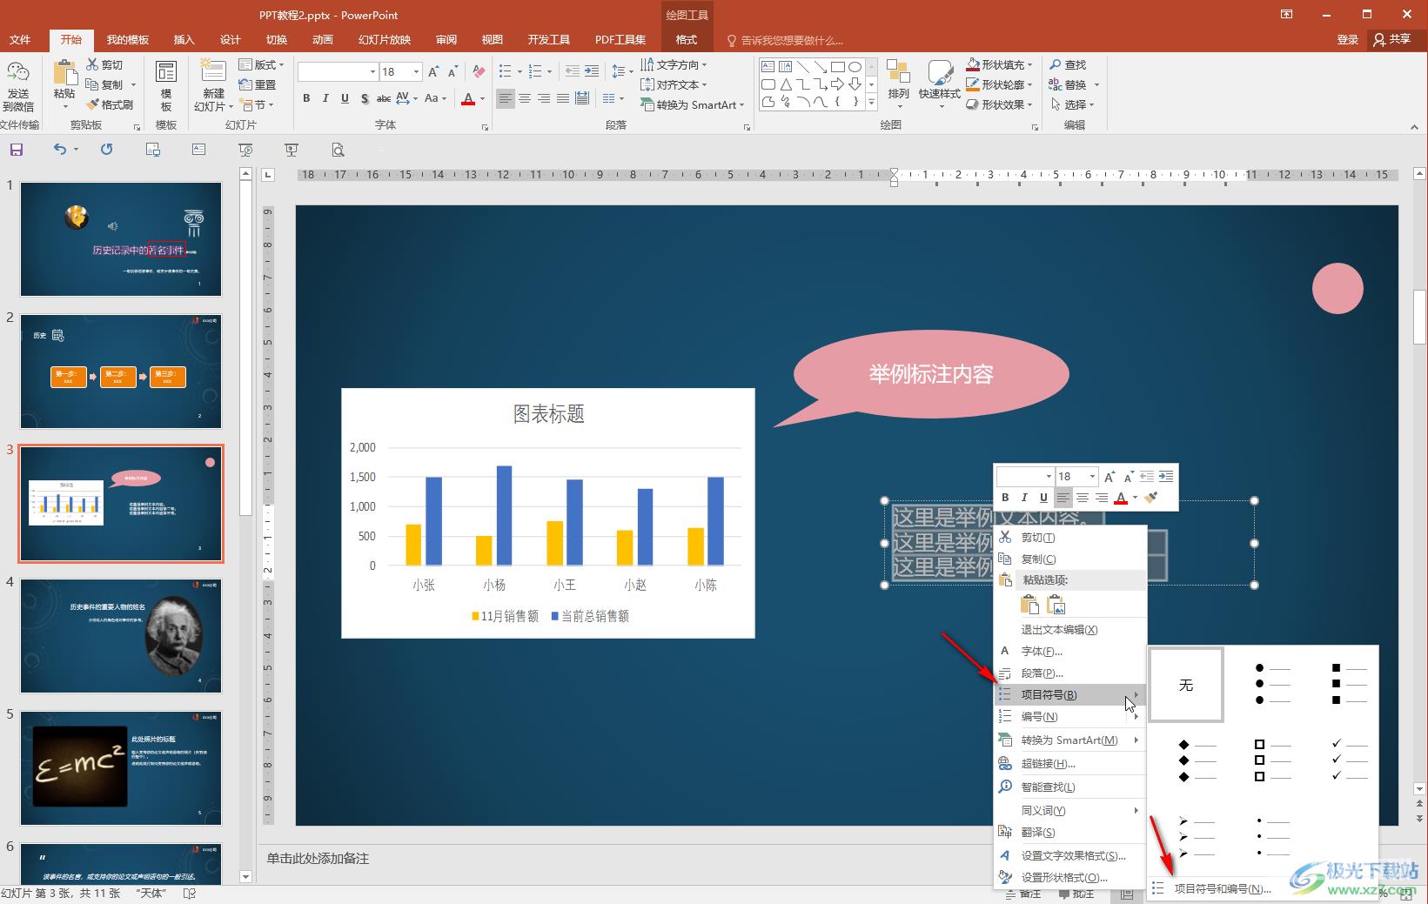This screenshot has height=904, width=1428.
Task: Decrease font size in ribbon
Action: 453,71
